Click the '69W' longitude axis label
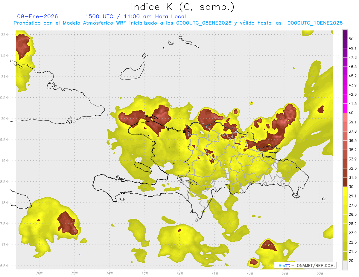 [x=285, y=273]
